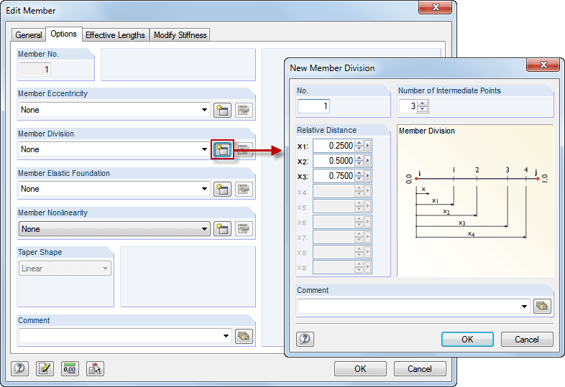Image resolution: width=565 pixels, height=387 pixels.
Task: Switch to the General tab
Action: pyautogui.click(x=29, y=35)
